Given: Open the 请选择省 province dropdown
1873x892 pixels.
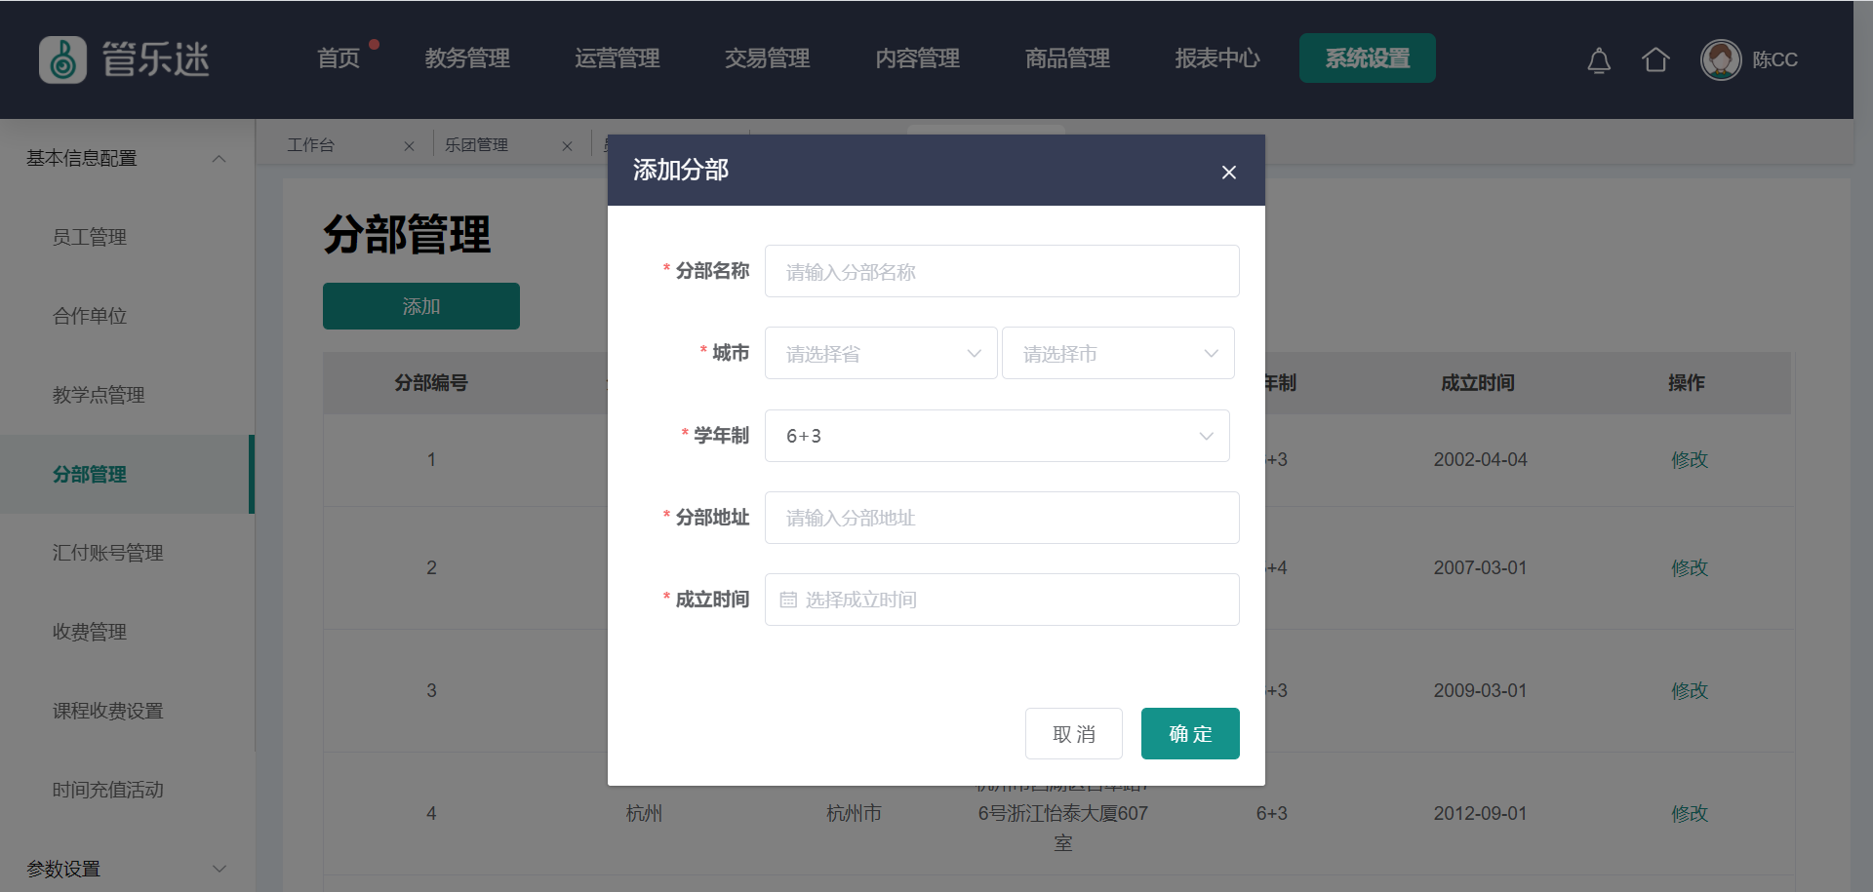Looking at the screenshot, I should coord(880,353).
